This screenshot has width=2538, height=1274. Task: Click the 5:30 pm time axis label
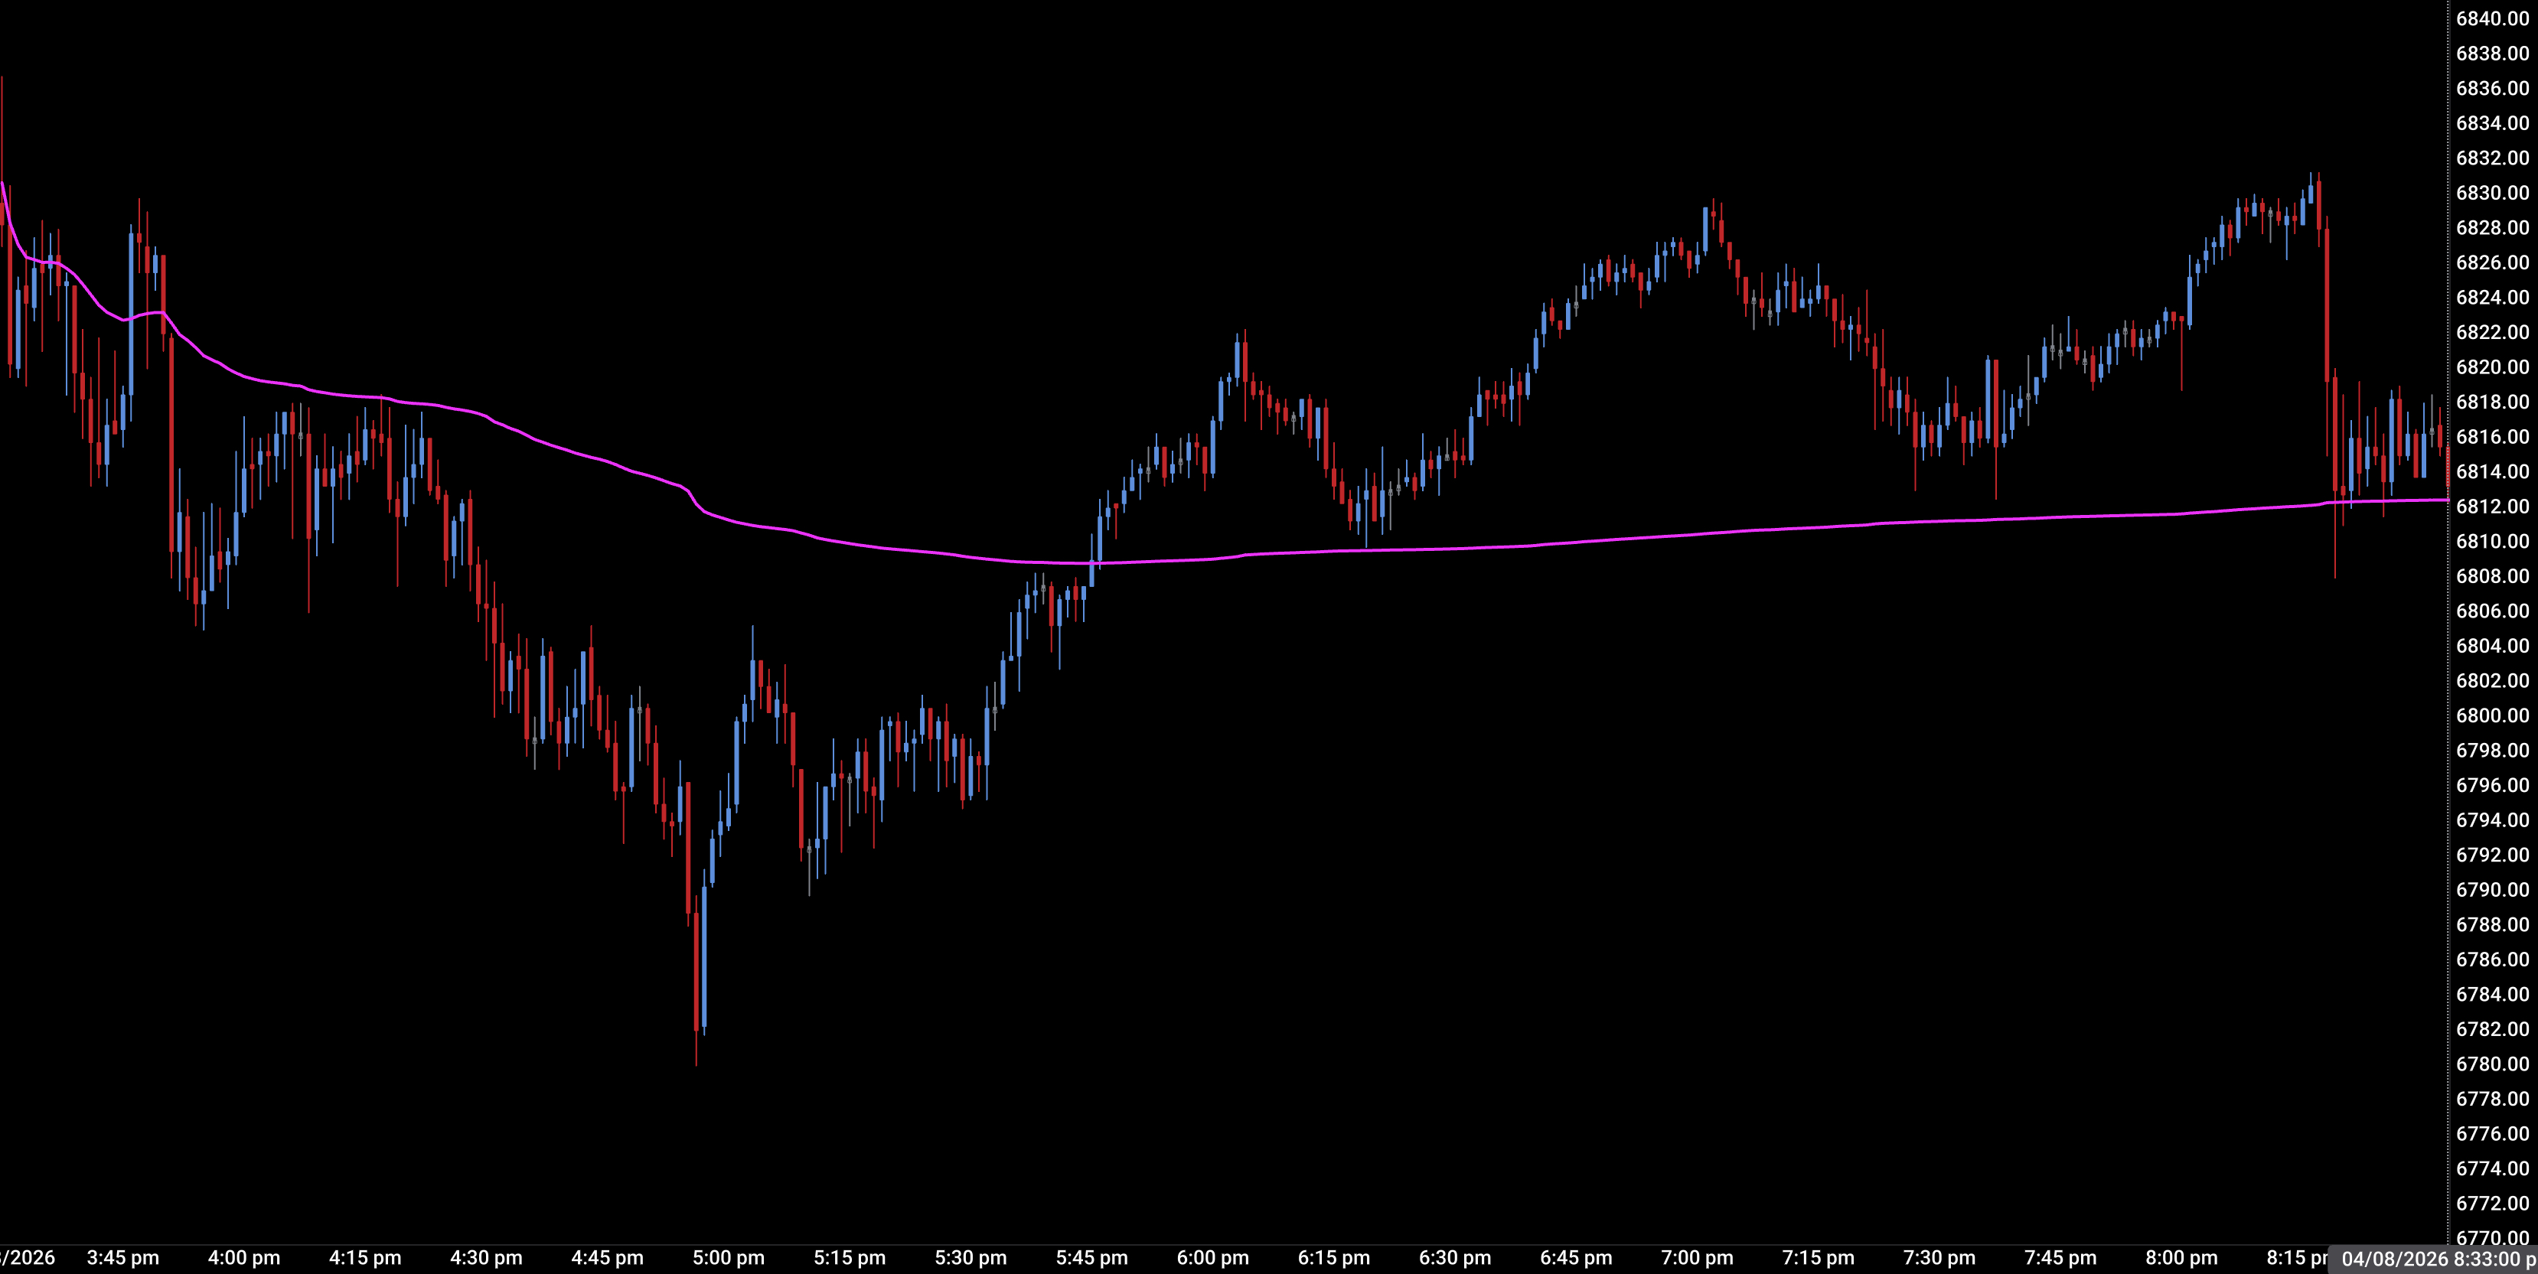point(971,1258)
